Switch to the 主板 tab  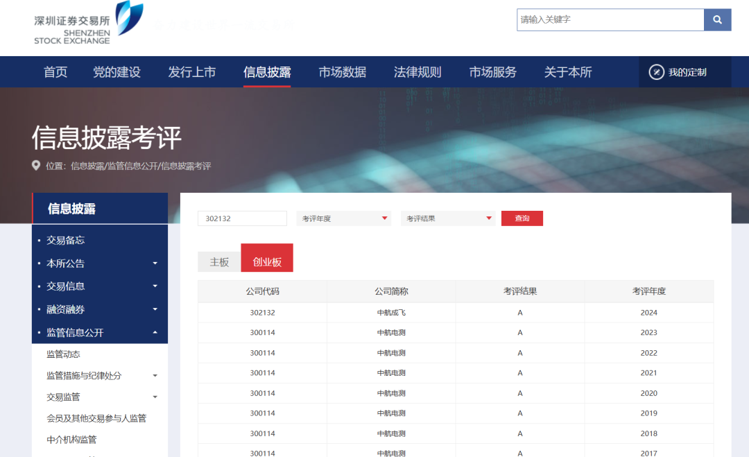(219, 262)
